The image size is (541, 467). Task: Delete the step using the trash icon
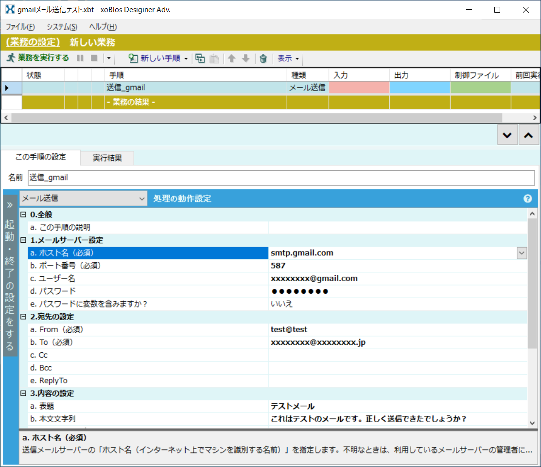click(263, 58)
